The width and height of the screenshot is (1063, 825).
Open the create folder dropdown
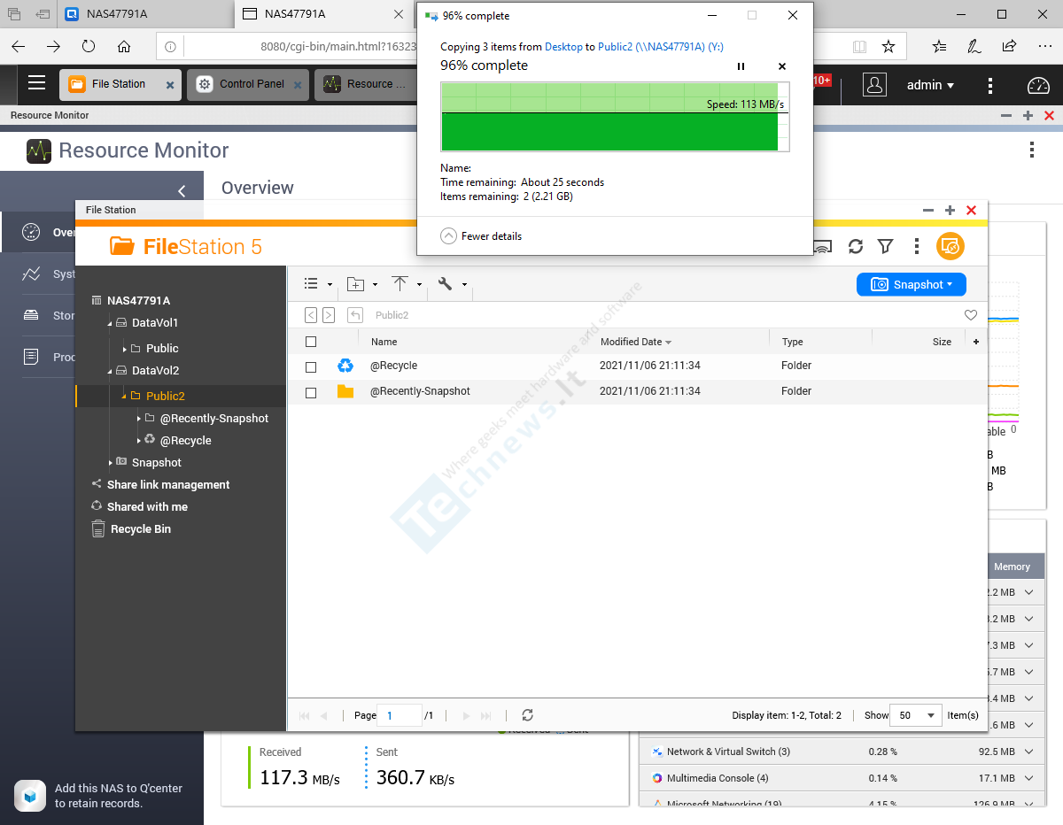pyautogui.click(x=361, y=284)
